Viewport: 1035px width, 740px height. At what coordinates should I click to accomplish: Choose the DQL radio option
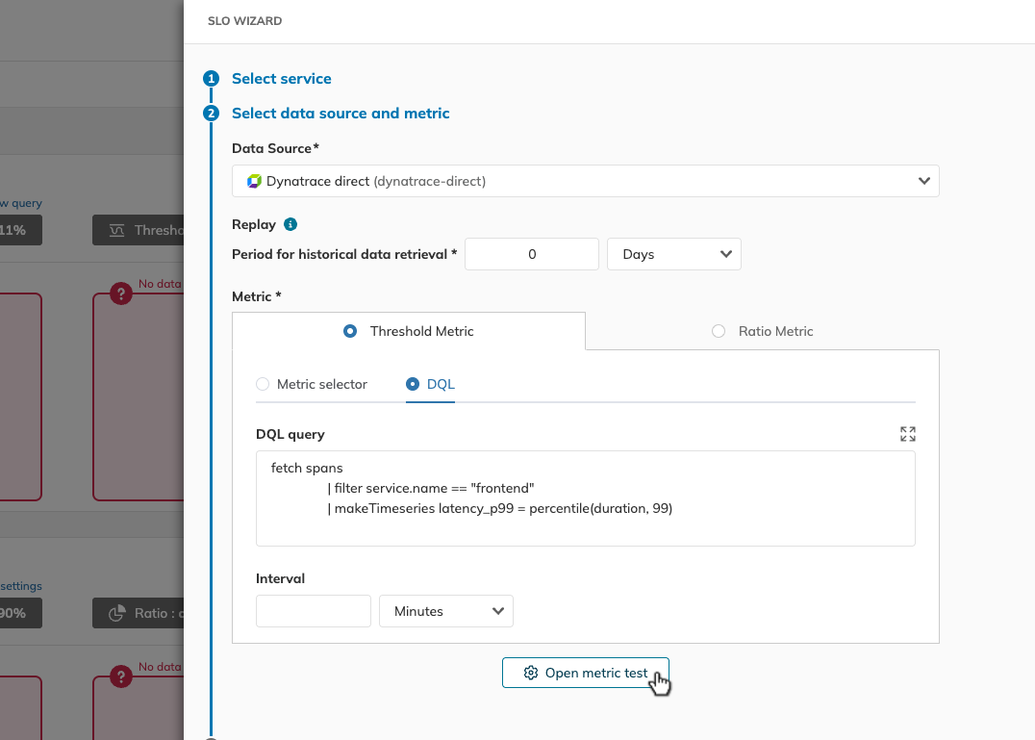pos(413,384)
